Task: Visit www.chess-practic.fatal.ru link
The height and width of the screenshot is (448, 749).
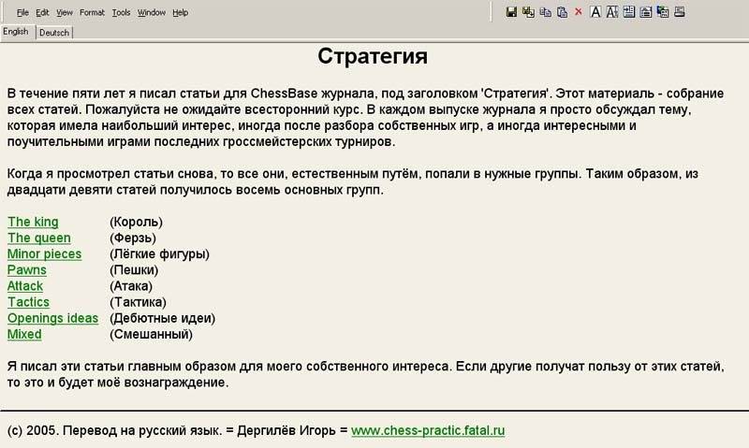Action: click(428, 430)
